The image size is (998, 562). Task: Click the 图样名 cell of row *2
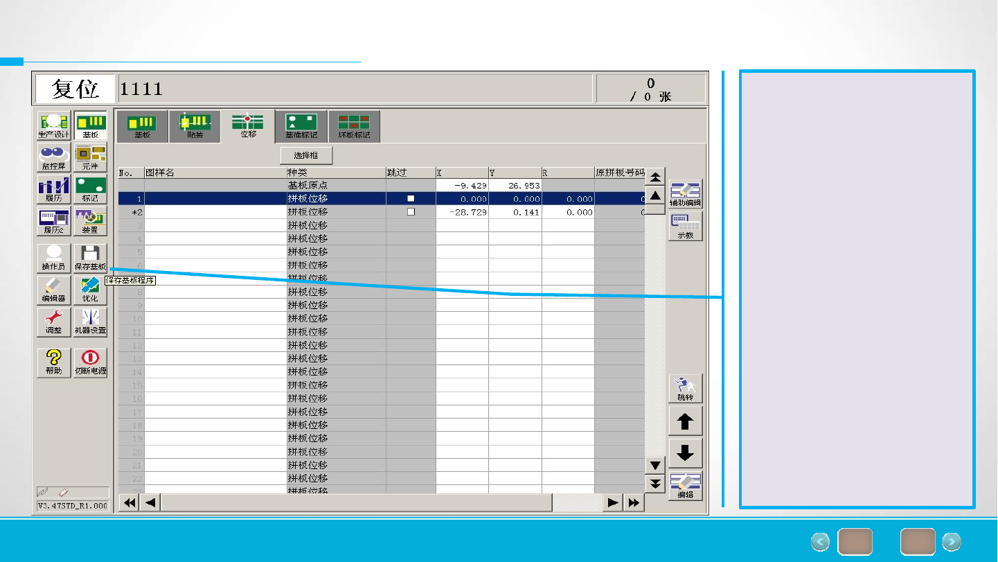tap(215, 212)
